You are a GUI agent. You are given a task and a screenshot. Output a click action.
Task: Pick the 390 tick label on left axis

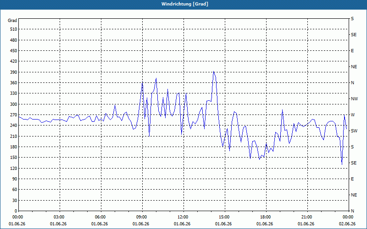pyautogui.click(x=14, y=72)
